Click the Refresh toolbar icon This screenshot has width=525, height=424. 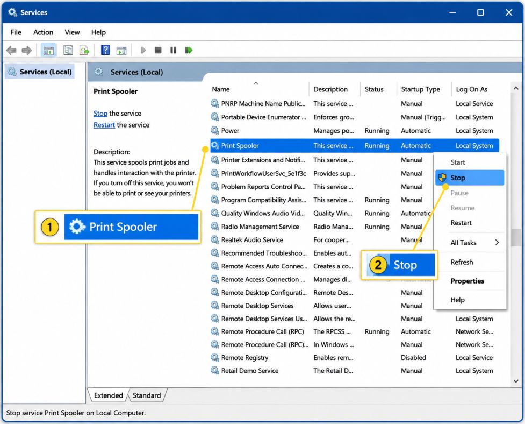pyautogui.click(x=84, y=50)
